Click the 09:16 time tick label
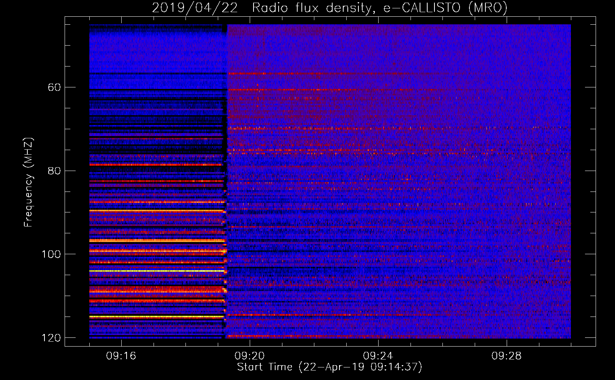This screenshot has height=380, width=615. 121,356
